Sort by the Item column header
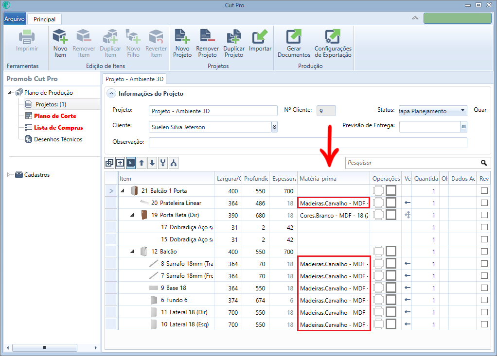This screenshot has height=356, width=497. [x=166, y=178]
